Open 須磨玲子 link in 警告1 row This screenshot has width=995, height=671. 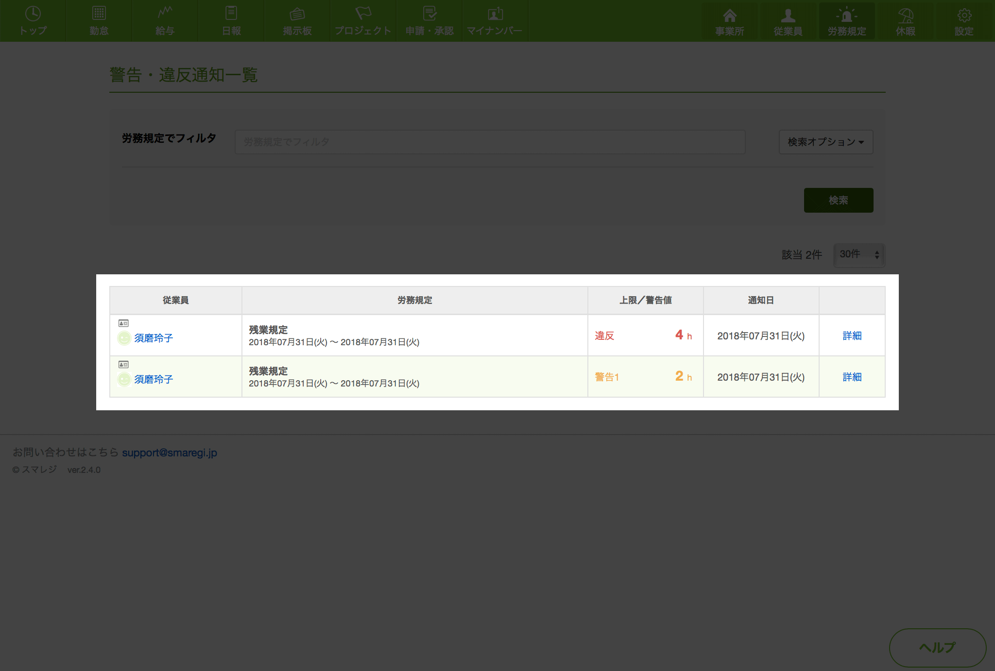coord(154,379)
